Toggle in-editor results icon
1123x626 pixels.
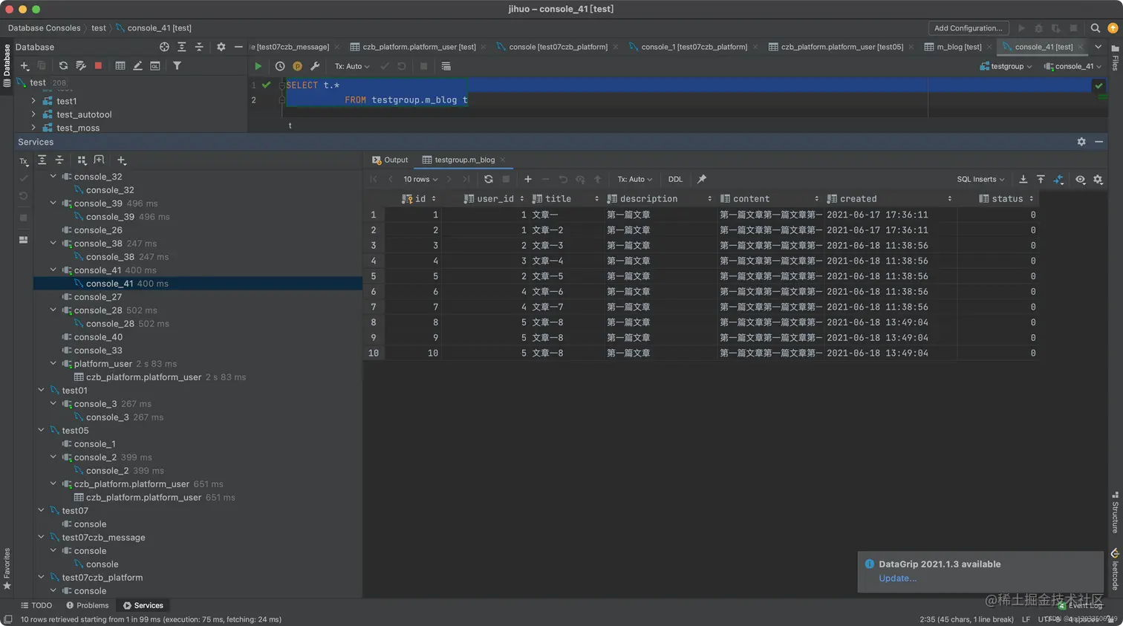(446, 66)
